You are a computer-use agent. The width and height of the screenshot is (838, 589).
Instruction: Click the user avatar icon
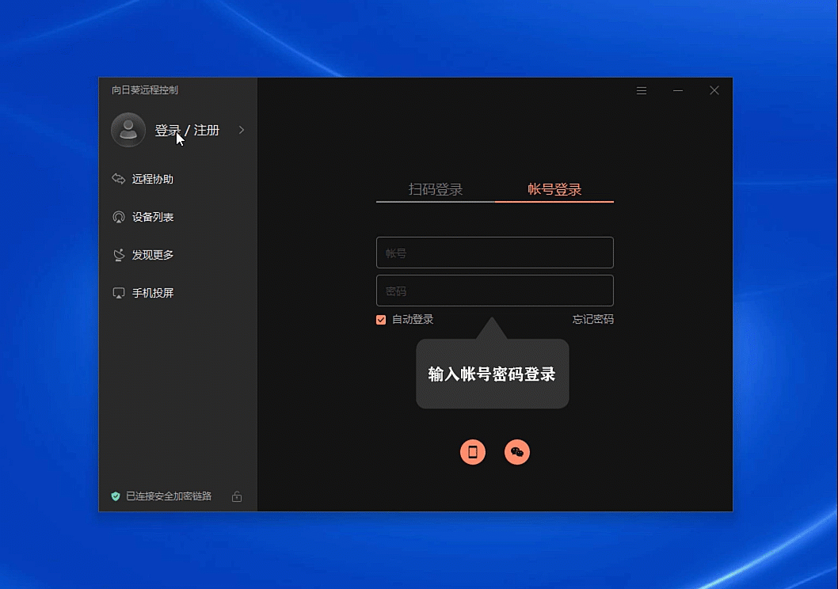pos(128,130)
